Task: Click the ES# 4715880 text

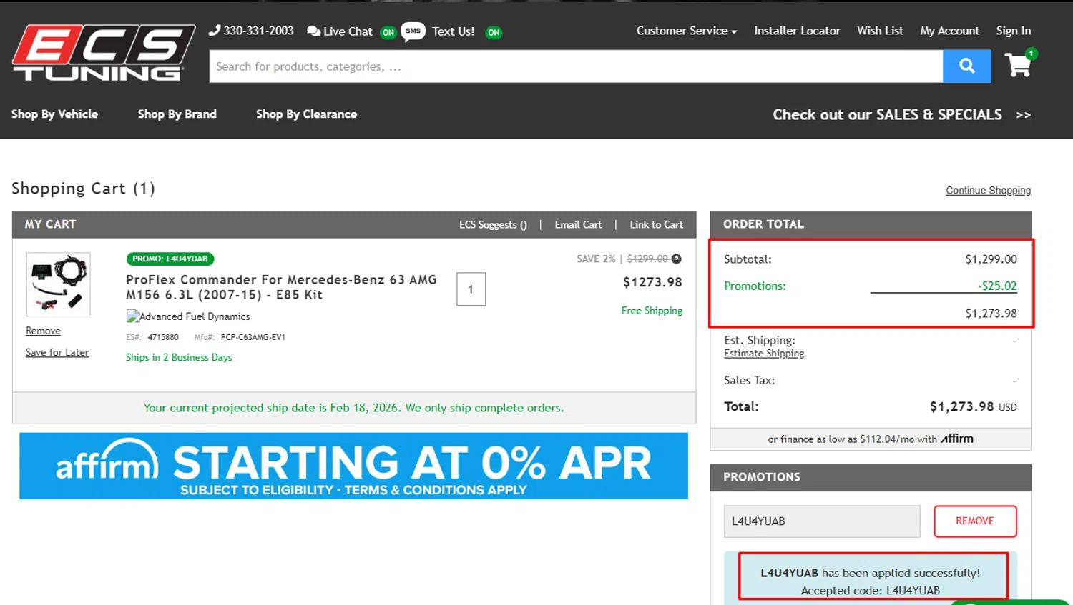Action: 152,337
